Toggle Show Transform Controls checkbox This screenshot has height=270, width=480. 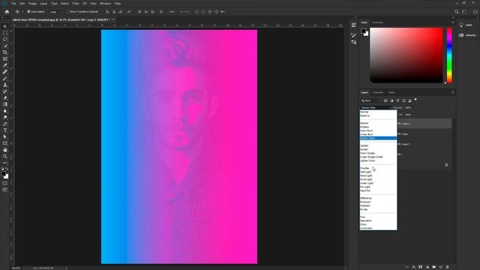coord(67,12)
